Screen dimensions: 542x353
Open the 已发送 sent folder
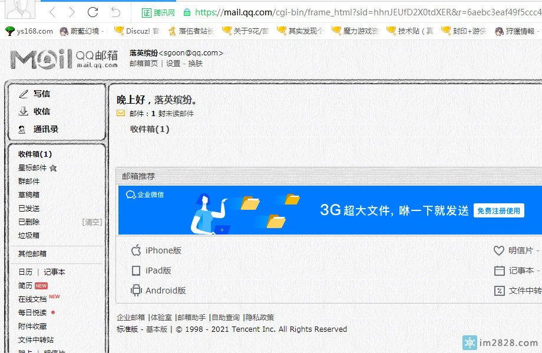pyautogui.click(x=29, y=209)
